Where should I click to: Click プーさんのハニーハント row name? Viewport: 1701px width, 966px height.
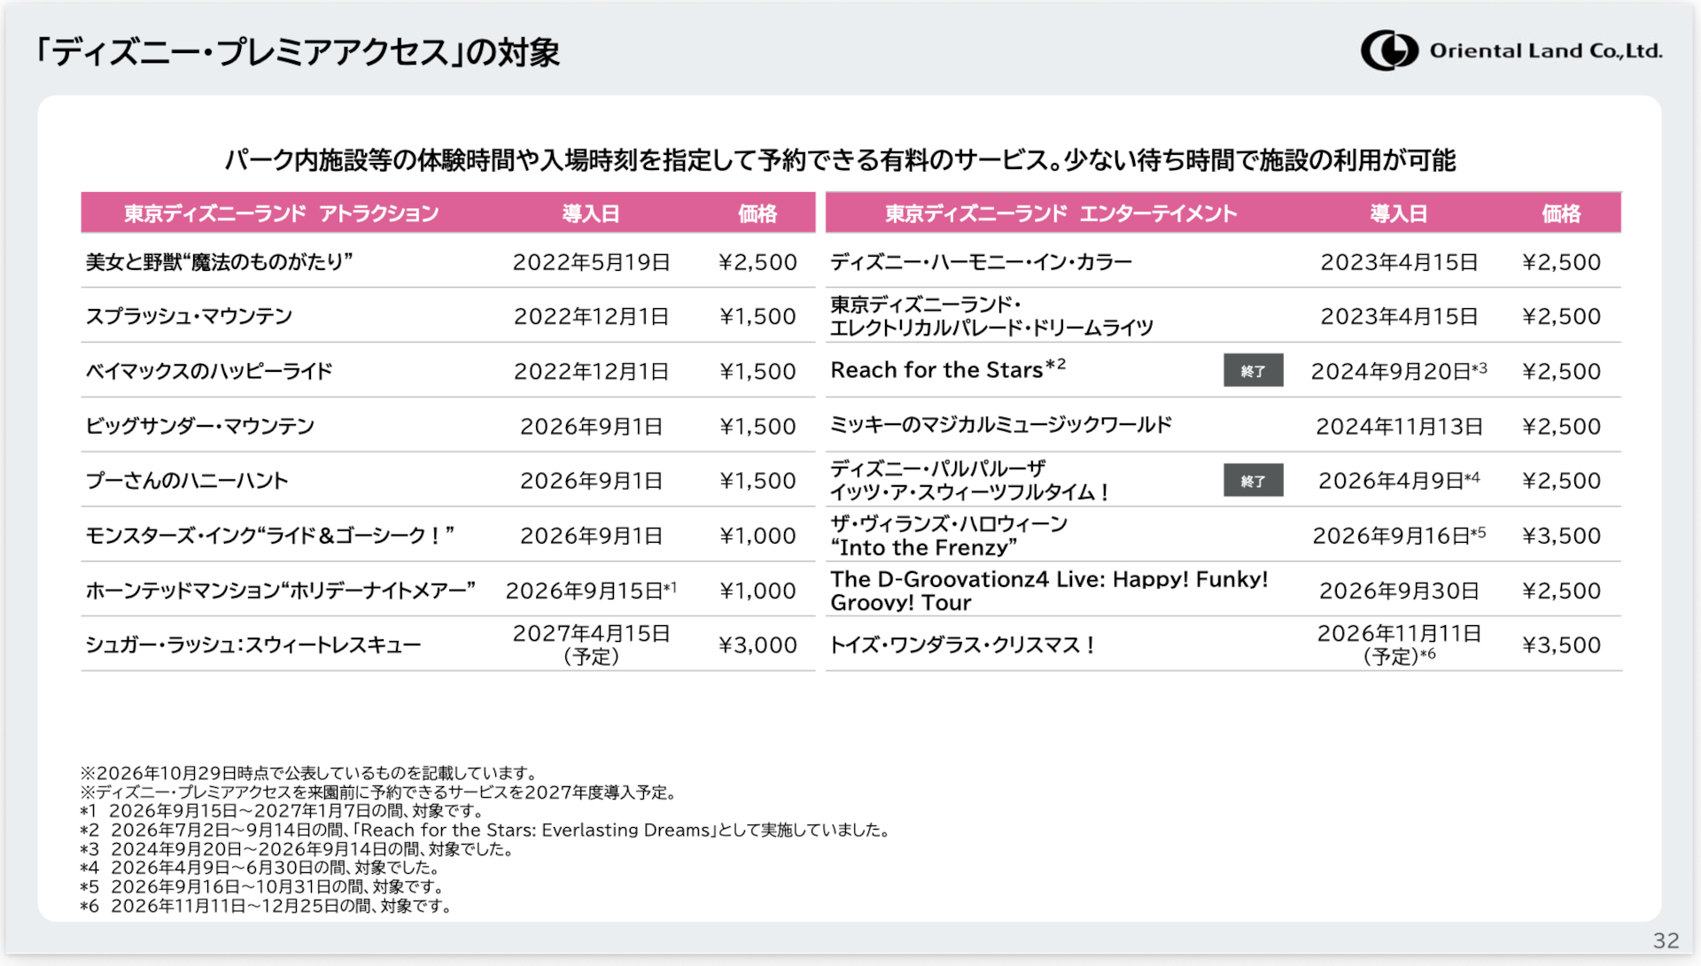(x=187, y=481)
